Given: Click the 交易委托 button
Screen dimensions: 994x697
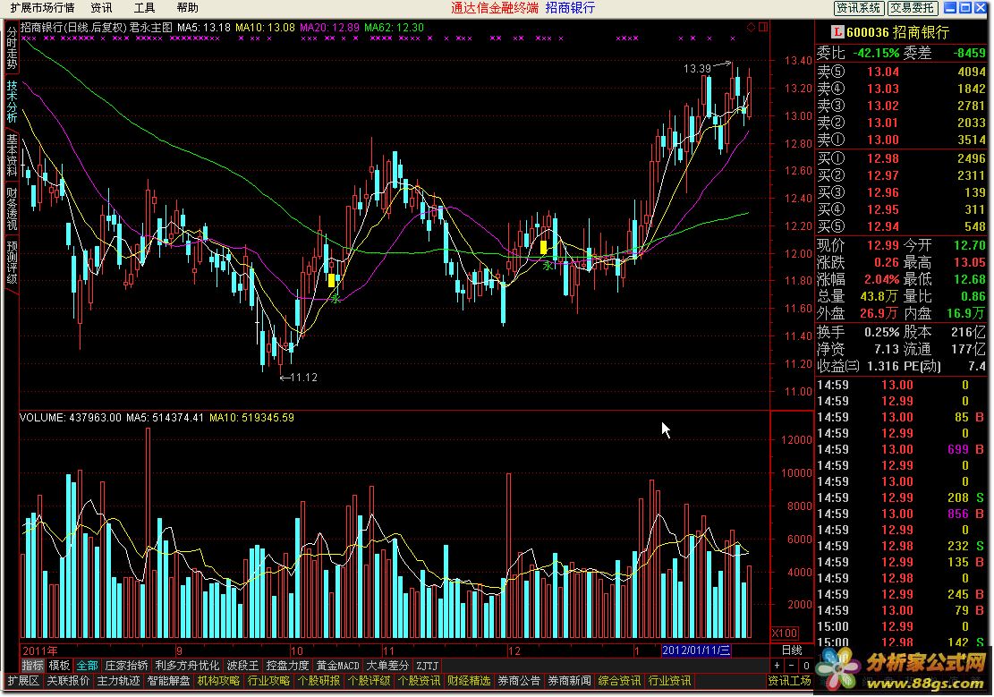Looking at the screenshot, I should pyautogui.click(x=912, y=8).
